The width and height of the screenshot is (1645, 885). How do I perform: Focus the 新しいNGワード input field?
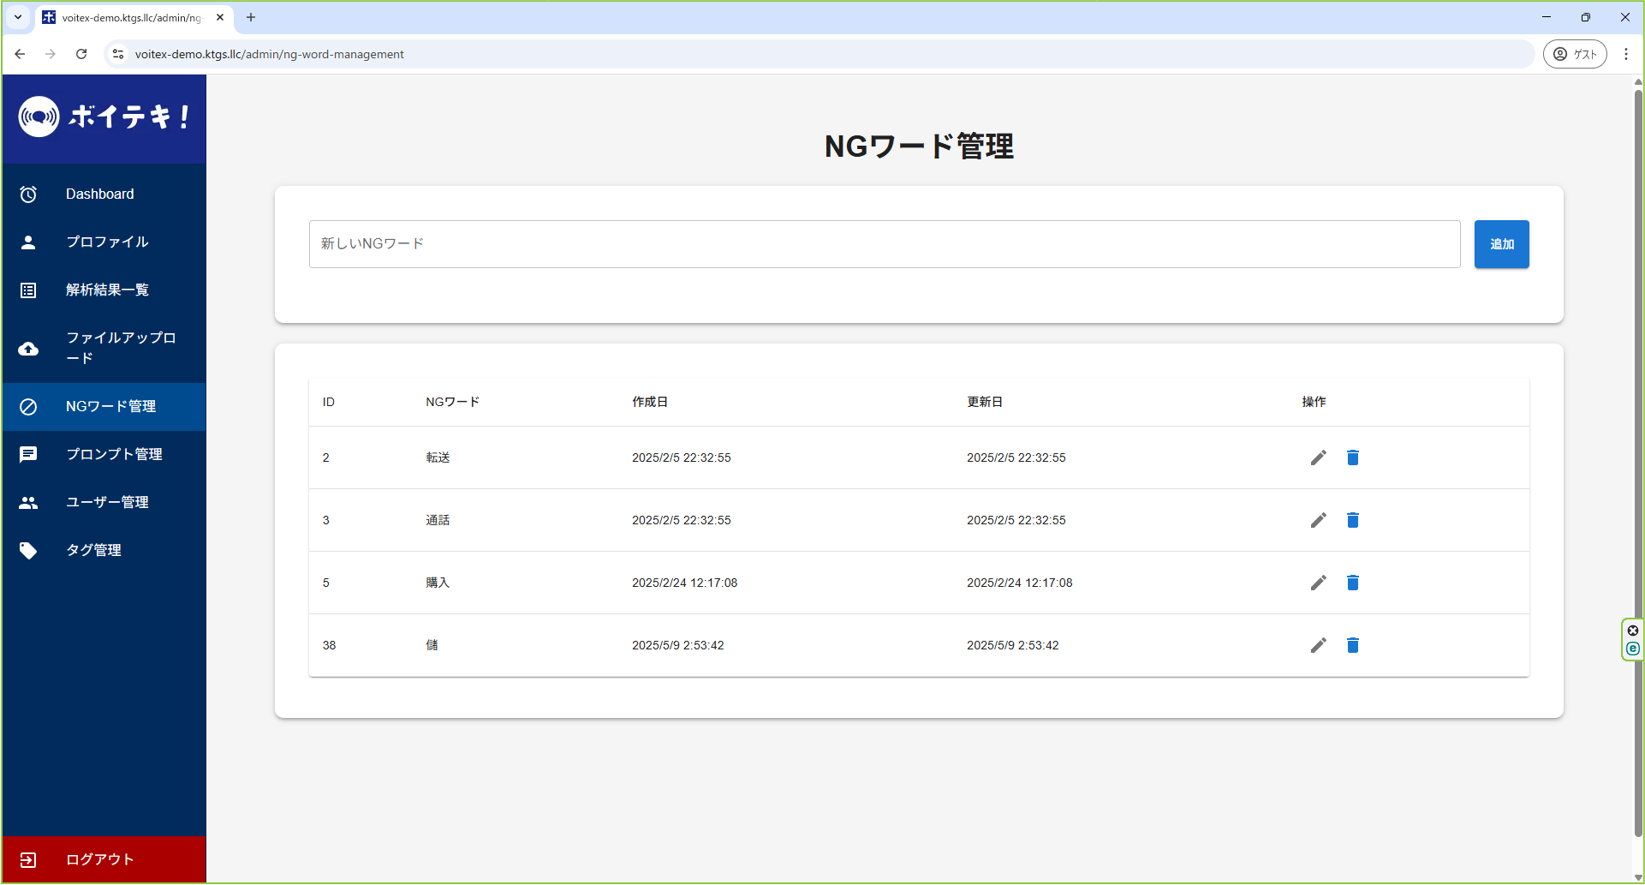point(885,244)
